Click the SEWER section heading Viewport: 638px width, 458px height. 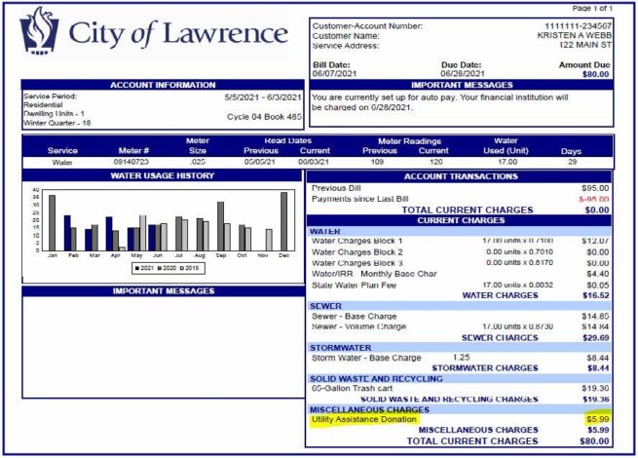(x=325, y=306)
